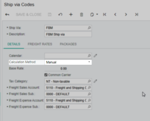This screenshot has width=150, height=121.
Task: Jump to last record icon
Action: click(137, 14)
